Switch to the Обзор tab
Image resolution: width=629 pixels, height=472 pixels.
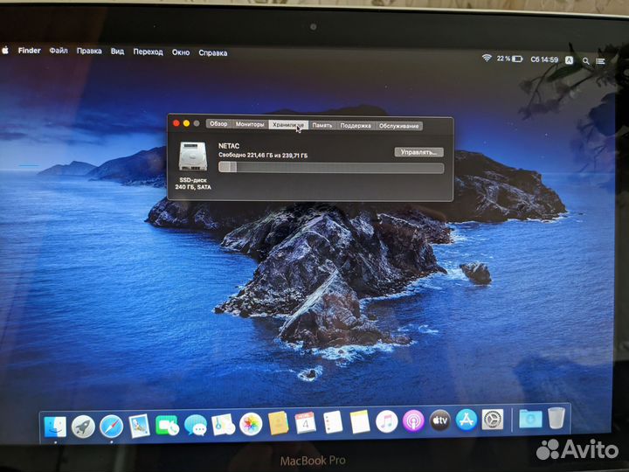[218, 123]
